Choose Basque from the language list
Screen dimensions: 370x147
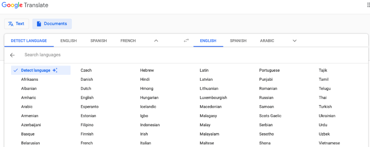click(x=28, y=134)
